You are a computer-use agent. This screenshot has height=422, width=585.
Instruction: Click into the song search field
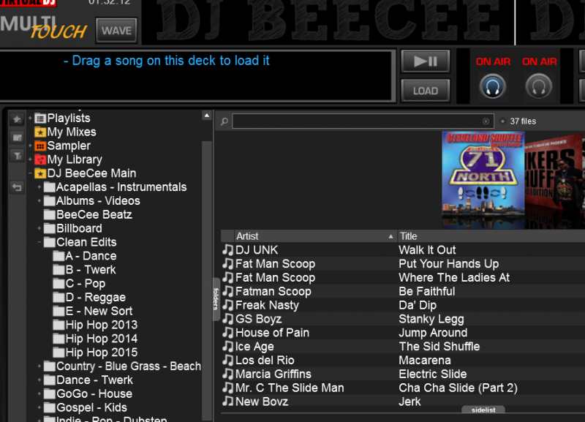point(363,121)
